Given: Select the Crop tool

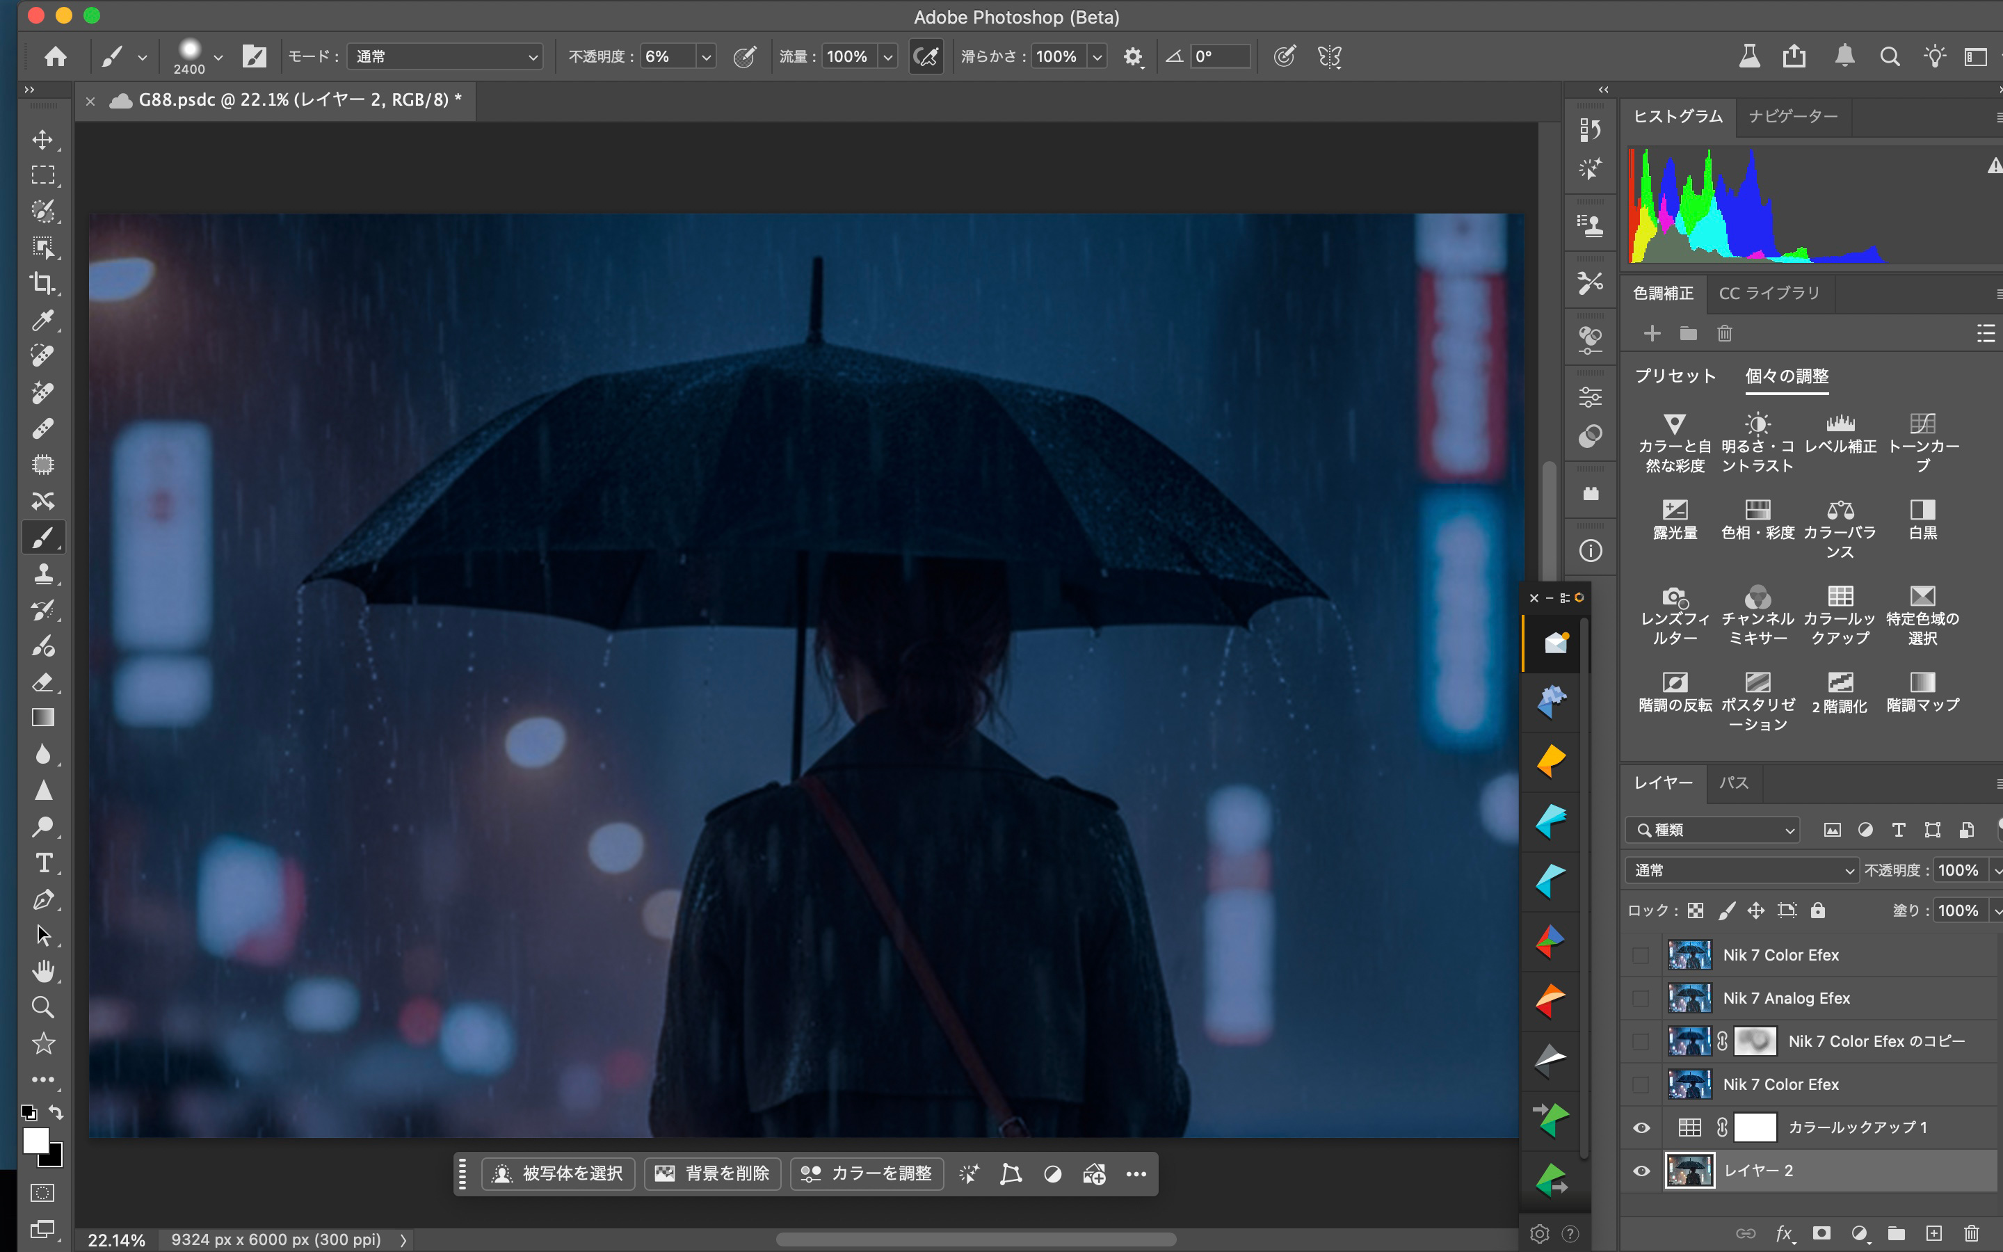Looking at the screenshot, I should pyautogui.click(x=42, y=283).
